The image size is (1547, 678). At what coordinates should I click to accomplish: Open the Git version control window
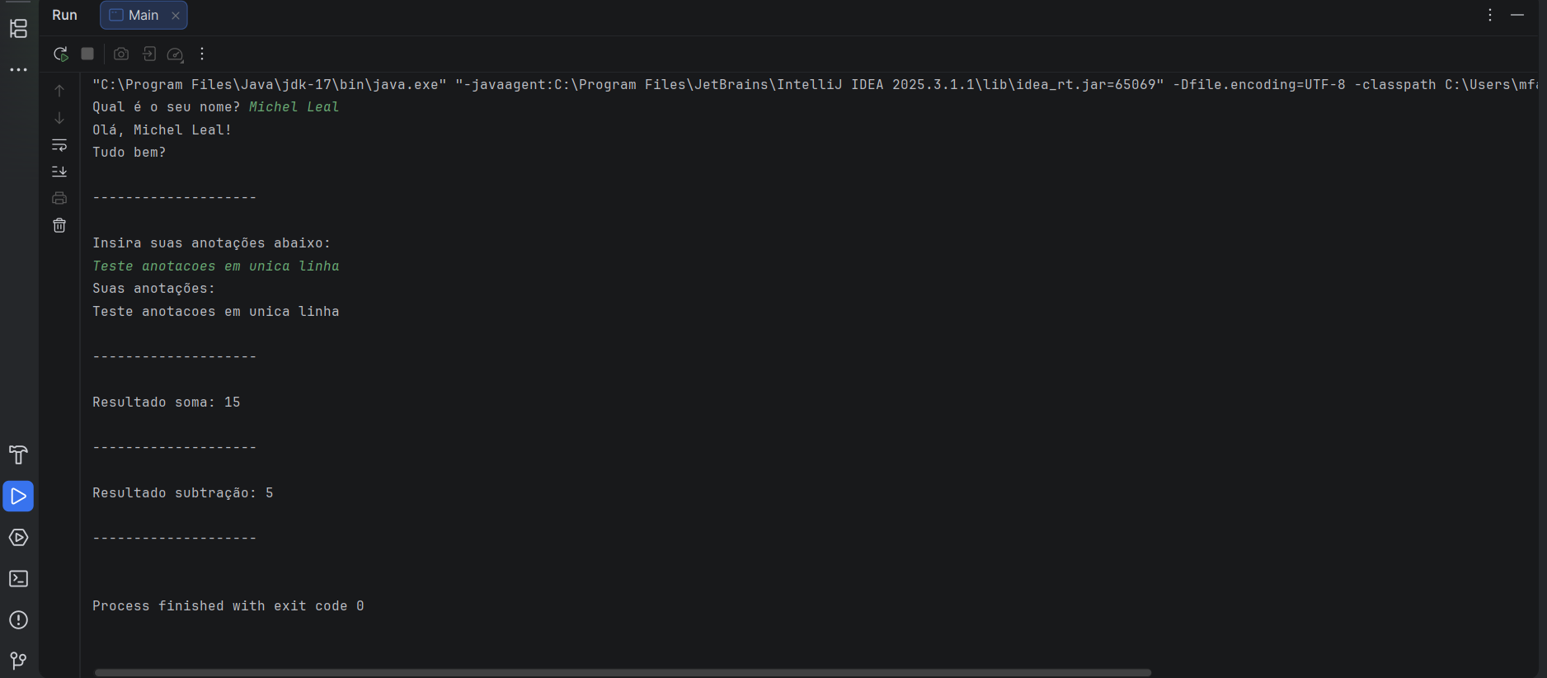click(x=18, y=661)
